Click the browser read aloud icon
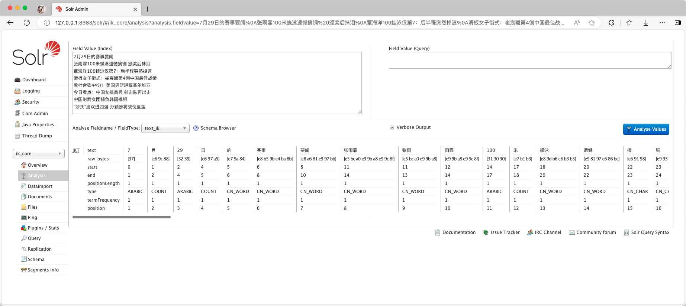Screen dimensions: 686x306 (x=577, y=23)
